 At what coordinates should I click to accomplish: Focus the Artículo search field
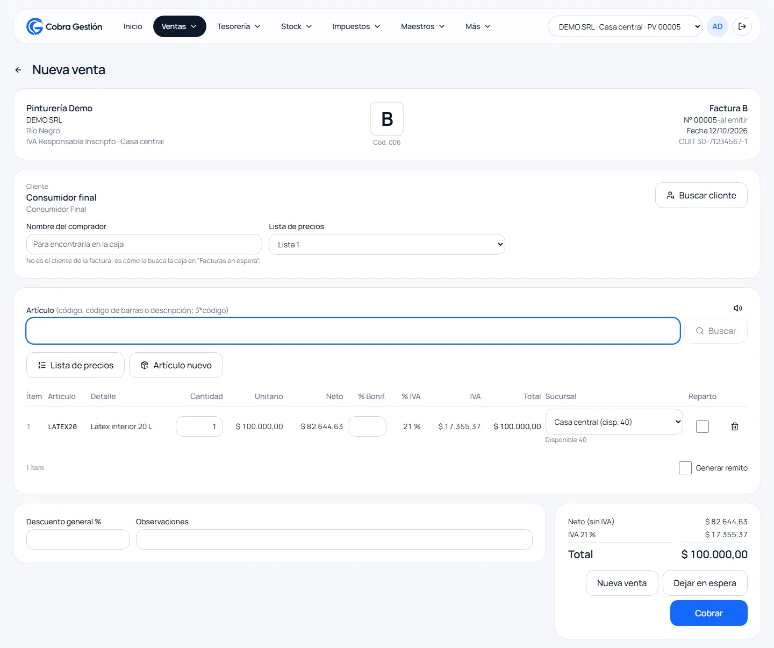(x=353, y=331)
